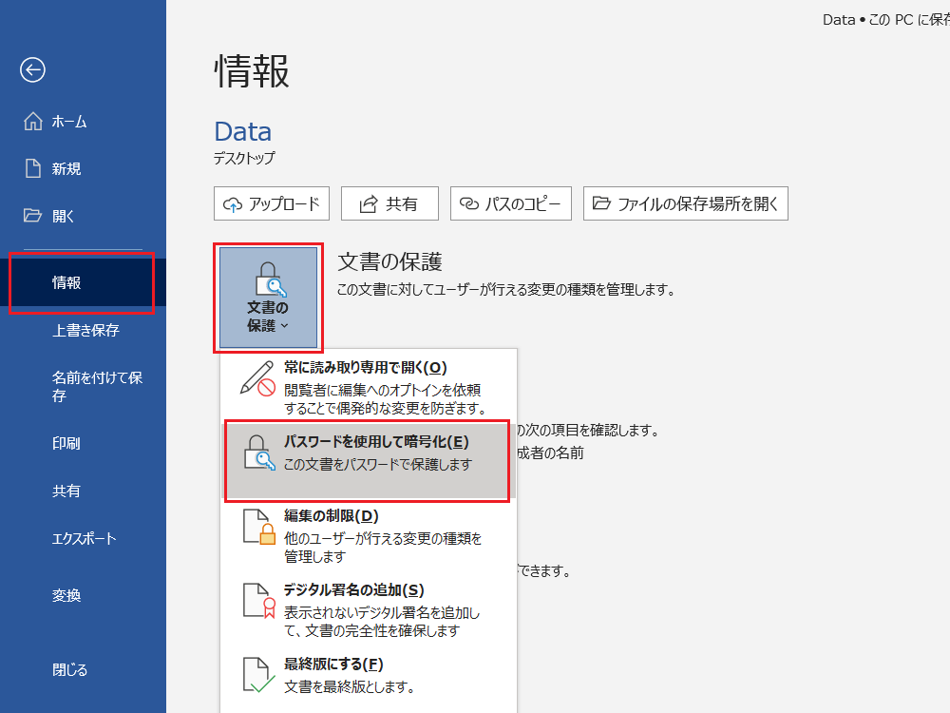Open 印刷 from the sidebar
950x713 pixels.
83,443
